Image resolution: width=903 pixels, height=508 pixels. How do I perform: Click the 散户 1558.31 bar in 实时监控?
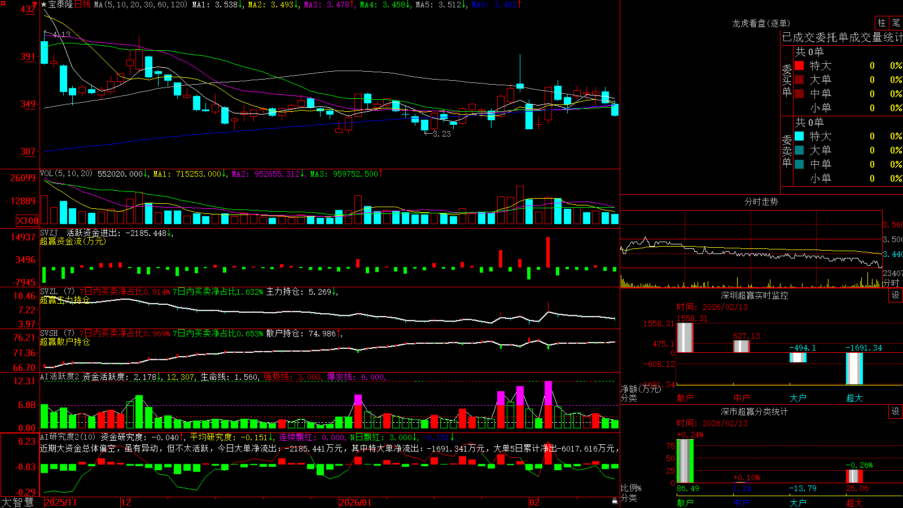tap(685, 338)
